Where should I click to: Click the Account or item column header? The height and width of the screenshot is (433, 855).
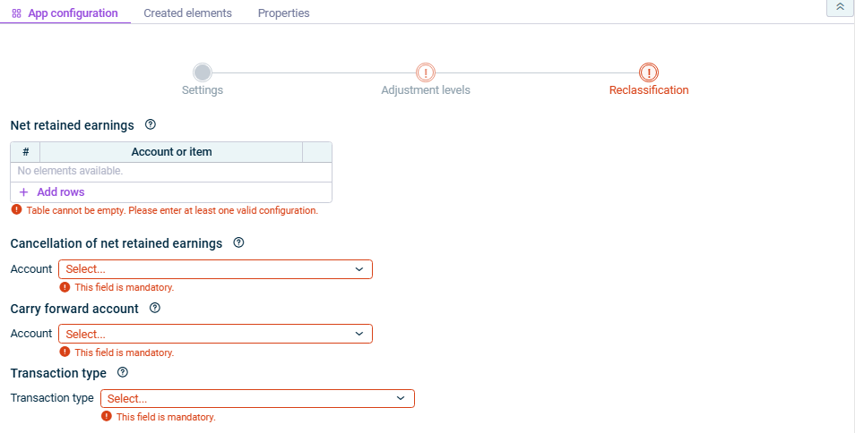[171, 152]
